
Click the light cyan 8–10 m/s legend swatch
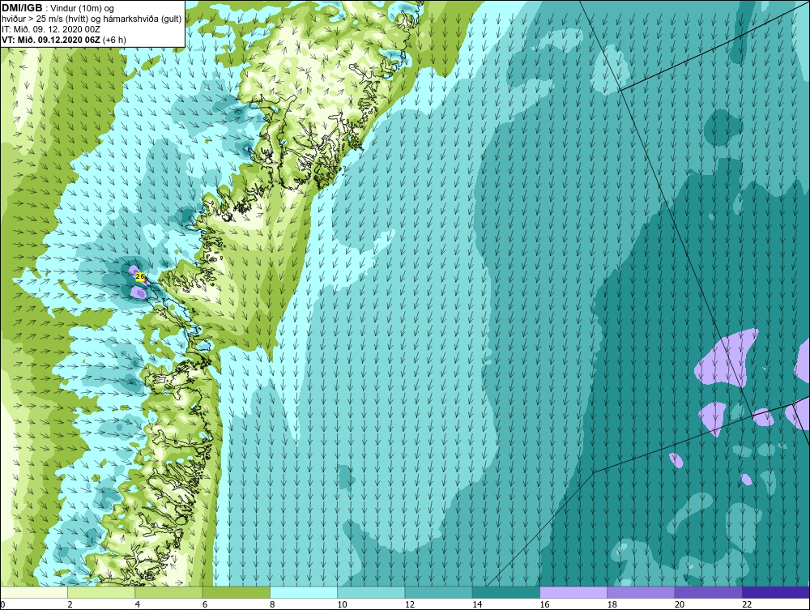304,592
